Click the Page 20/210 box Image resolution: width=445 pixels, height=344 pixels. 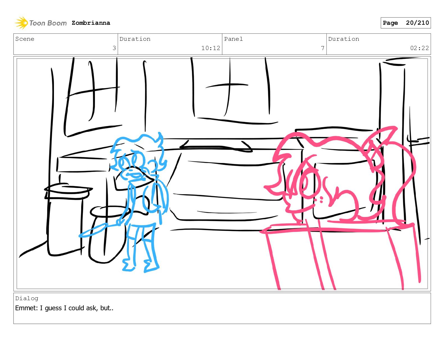coord(406,23)
